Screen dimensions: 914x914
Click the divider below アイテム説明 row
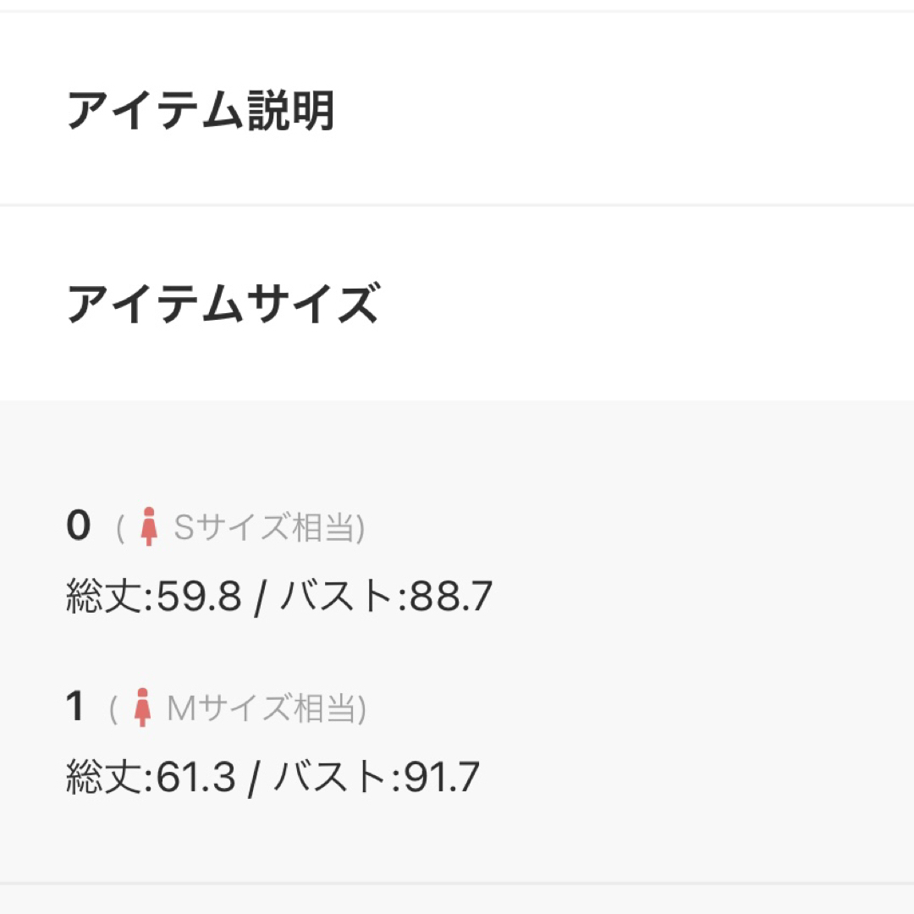(x=457, y=205)
